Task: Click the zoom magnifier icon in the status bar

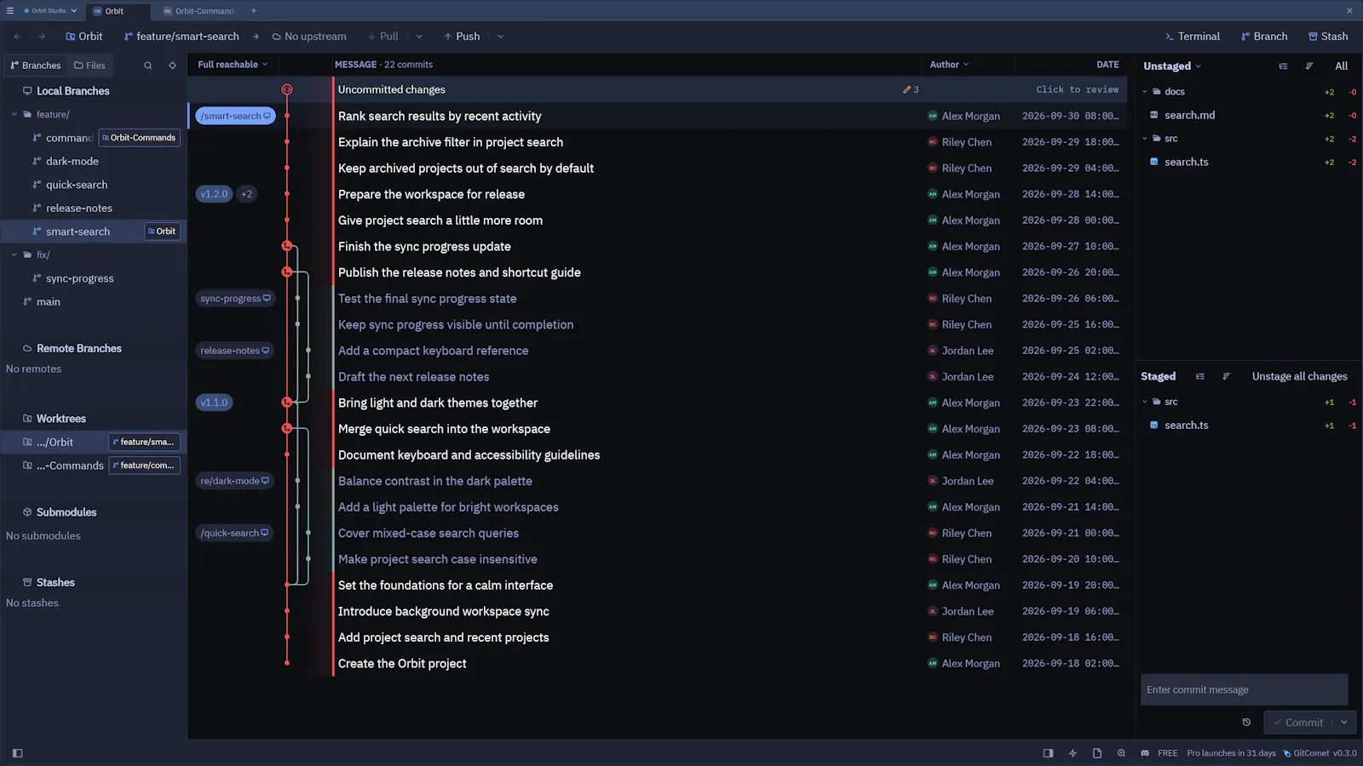Action: pyautogui.click(x=1121, y=753)
